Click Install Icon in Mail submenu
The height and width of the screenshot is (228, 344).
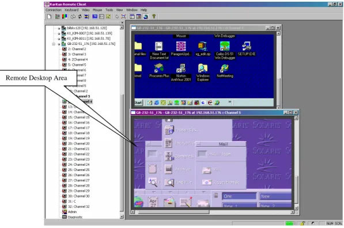tap(214, 154)
